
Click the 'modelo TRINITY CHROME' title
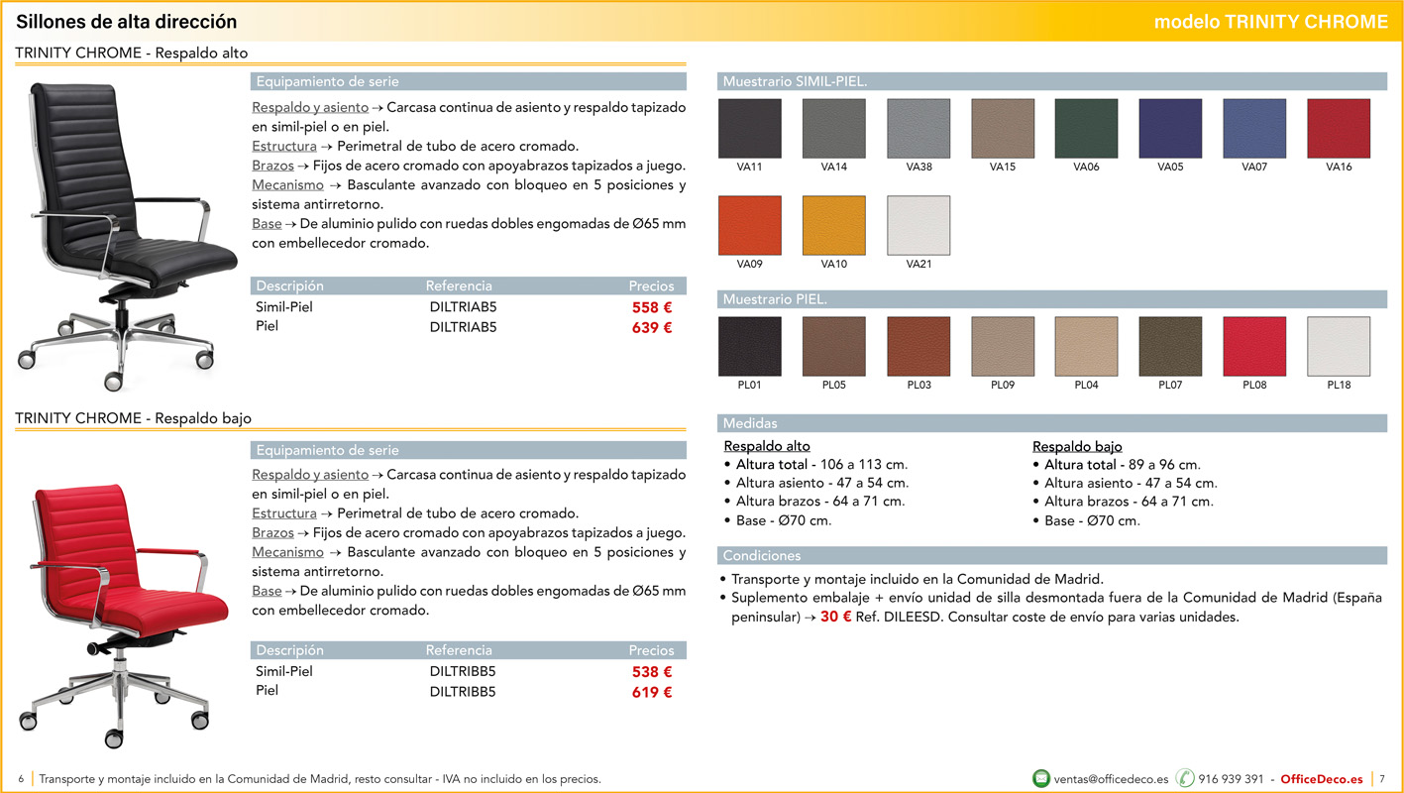1270,22
